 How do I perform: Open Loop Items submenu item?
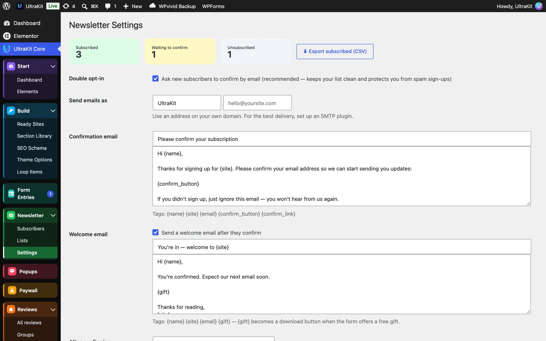pyautogui.click(x=30, y=172)
